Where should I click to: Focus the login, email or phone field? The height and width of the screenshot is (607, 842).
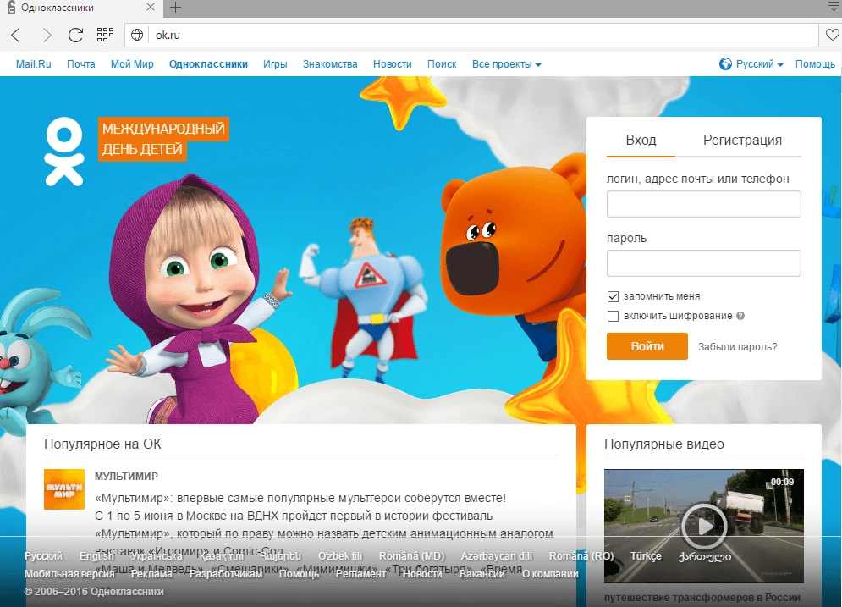coord(703,204)
